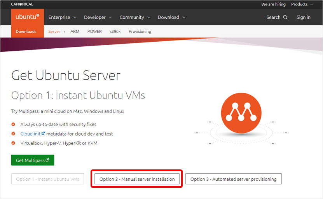Select Option 3 - Automated server provisioning

(x=233, y=179)
